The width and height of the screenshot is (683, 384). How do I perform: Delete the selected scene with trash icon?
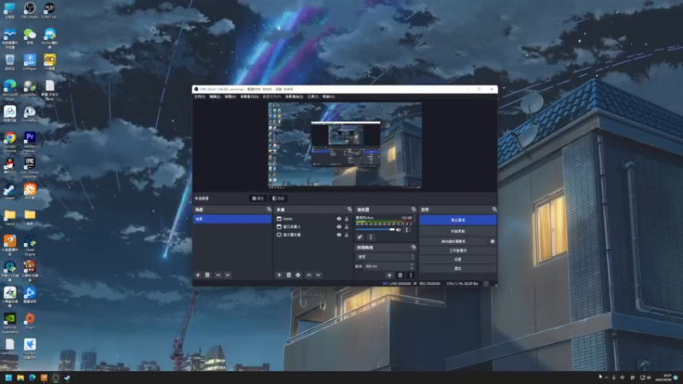207,275
